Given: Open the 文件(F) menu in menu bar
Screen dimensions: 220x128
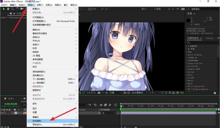Looking at the screenshot, I should 4,5.
